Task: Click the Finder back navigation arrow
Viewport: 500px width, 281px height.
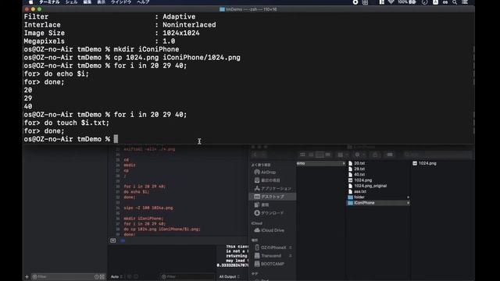Action: [x=255, y=155]
